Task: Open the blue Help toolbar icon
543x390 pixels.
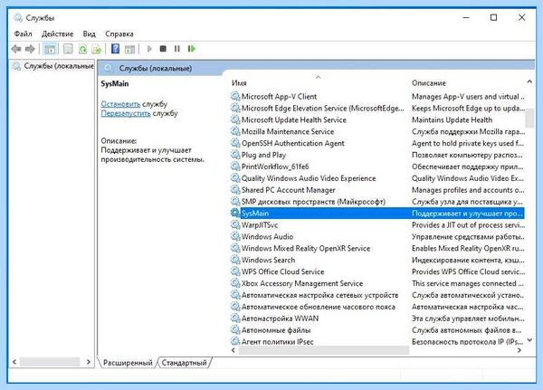Action: click(x=115, y=49)
